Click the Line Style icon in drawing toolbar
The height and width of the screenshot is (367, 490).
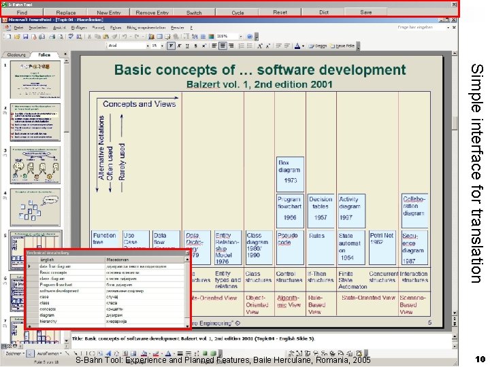[180, 353]
